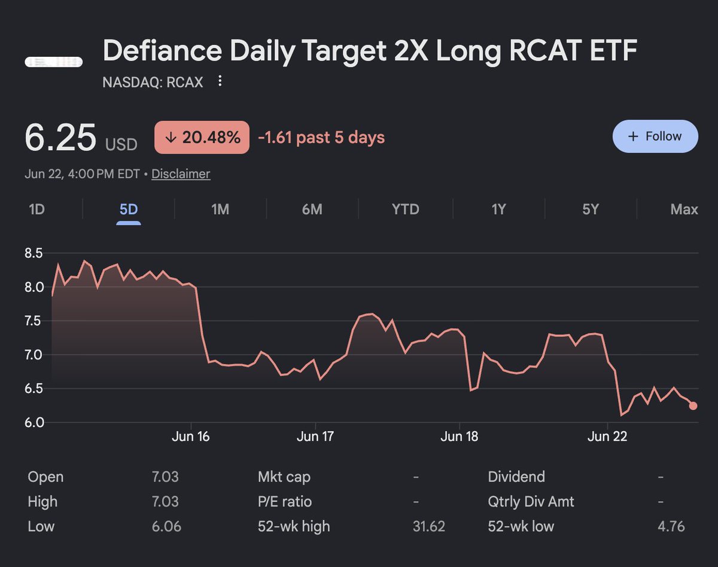Click the 'NASDAQ: RCAX' ticker text
This screenshot has height=567, width=718.
pyautogui.click(x=153, y=82)
